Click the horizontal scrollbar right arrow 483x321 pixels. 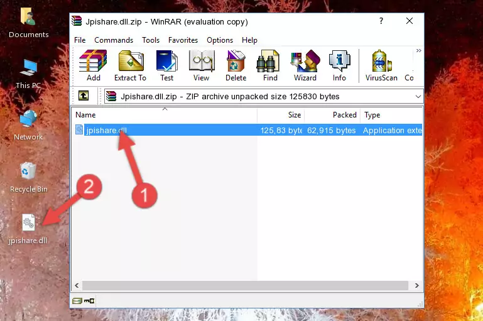click(x=416, y=286)
